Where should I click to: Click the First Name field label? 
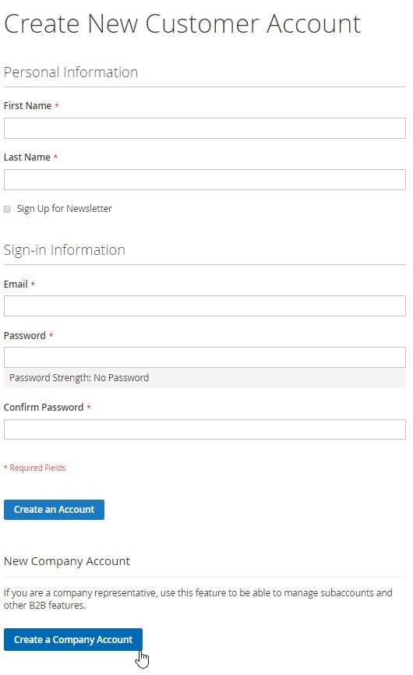[27, 106]
